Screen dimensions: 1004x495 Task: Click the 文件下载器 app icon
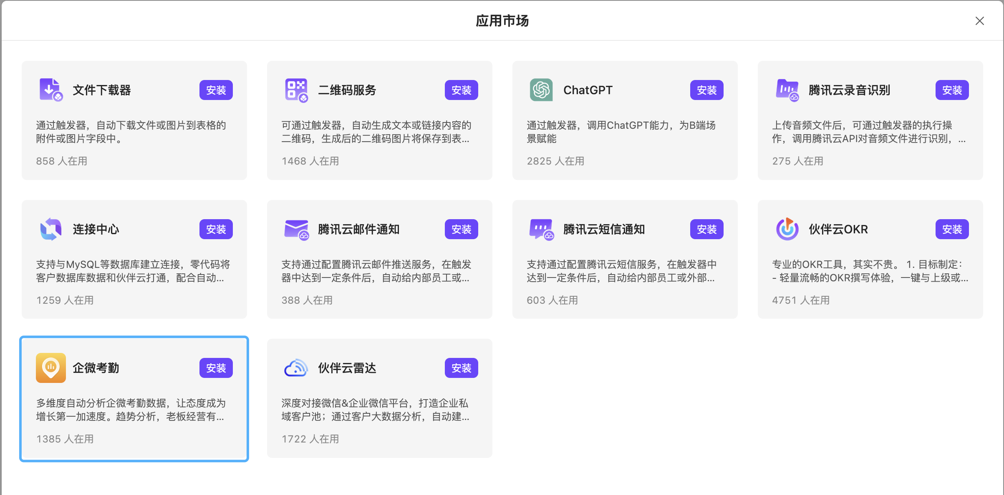tap(51, 90)
